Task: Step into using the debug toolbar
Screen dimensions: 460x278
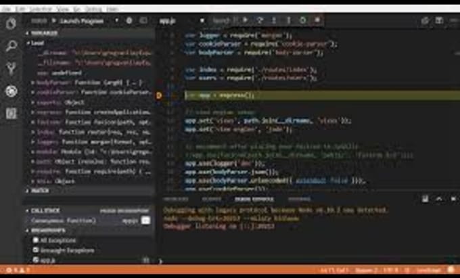Action: tap(274, 20)
